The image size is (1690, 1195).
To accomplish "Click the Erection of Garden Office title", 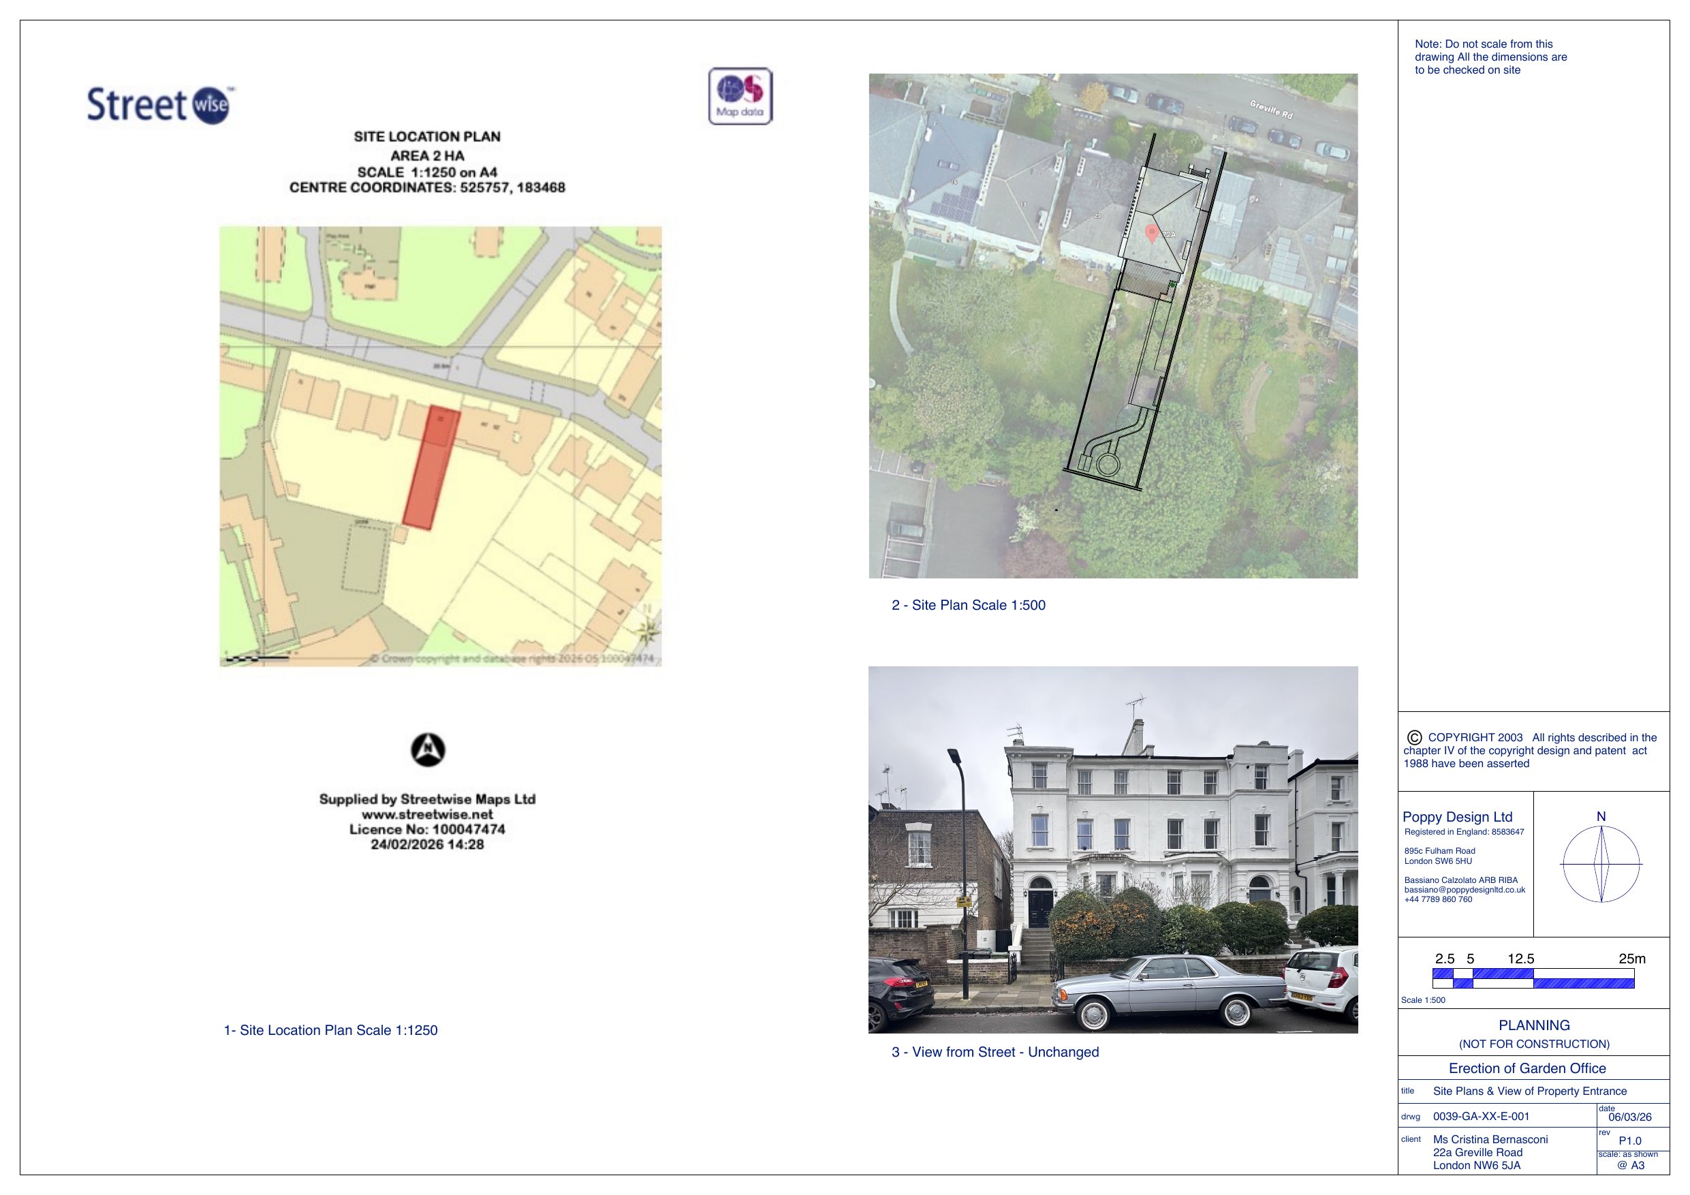I will [x=1527, y=1068].
